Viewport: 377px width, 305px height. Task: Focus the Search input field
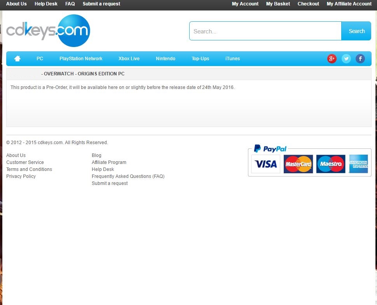(x=265, y=31)
